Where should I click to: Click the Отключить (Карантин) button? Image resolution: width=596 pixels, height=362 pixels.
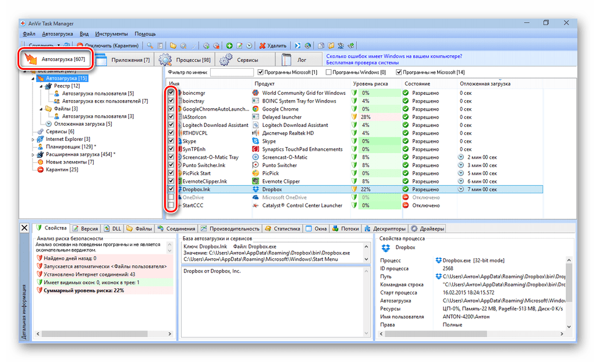[108, 45]
